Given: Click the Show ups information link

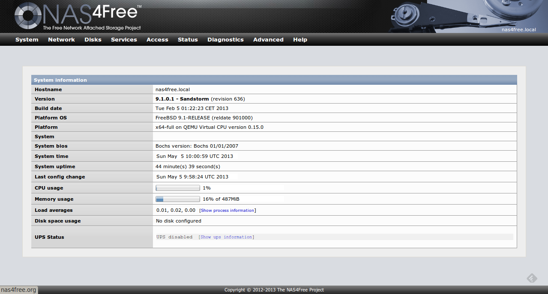Looking at the screenshot, I should tap(226, 237).
